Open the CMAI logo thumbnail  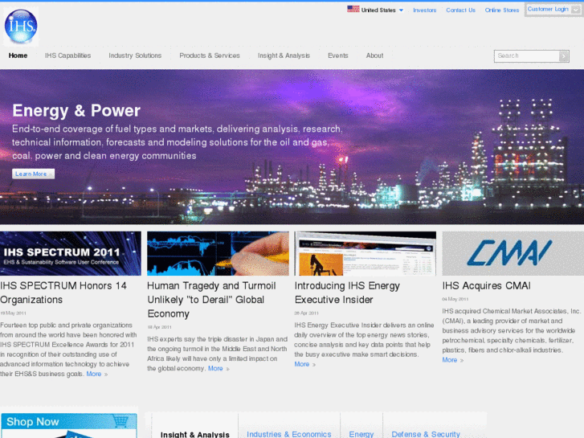[x=513, y=253]
